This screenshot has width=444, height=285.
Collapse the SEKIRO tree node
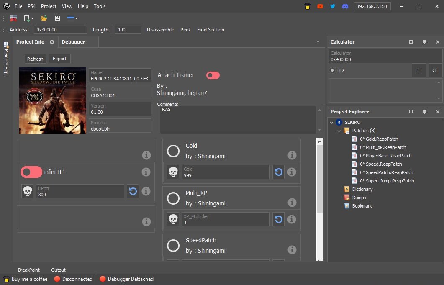(331, 123)
